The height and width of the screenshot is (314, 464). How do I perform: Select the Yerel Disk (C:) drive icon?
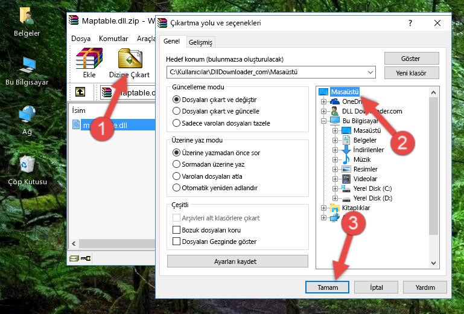click(346, 188)
